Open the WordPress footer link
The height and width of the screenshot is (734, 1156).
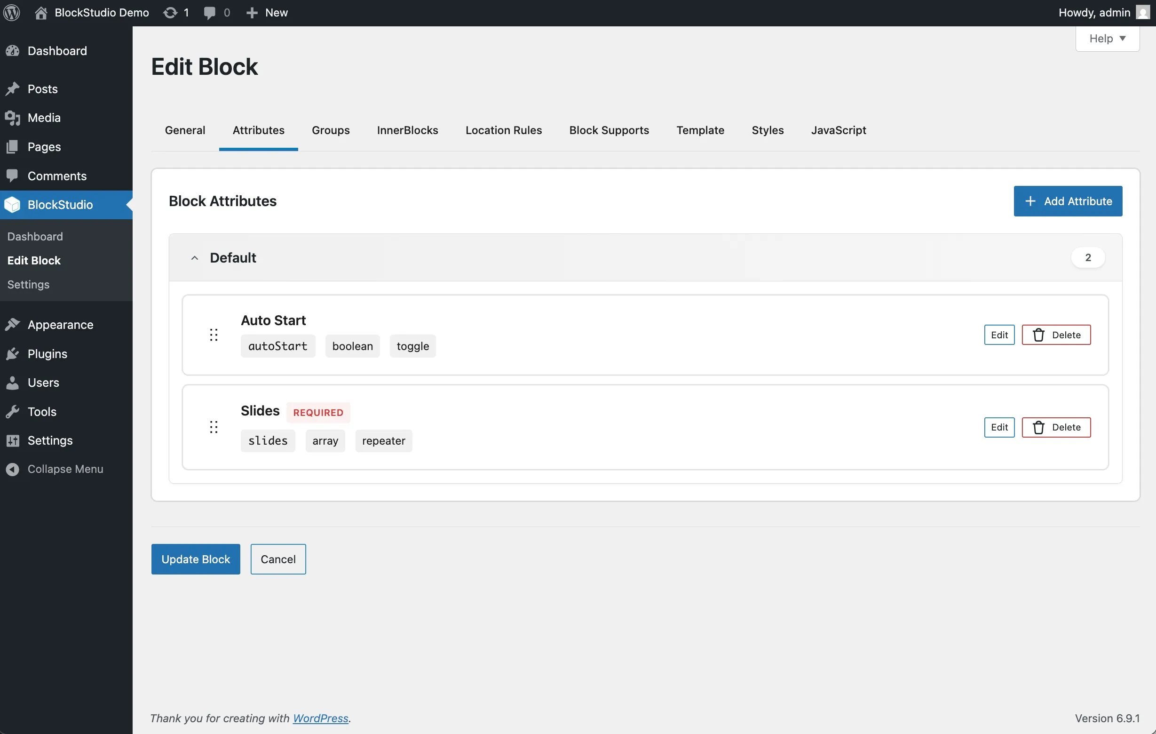click(320, 718)
